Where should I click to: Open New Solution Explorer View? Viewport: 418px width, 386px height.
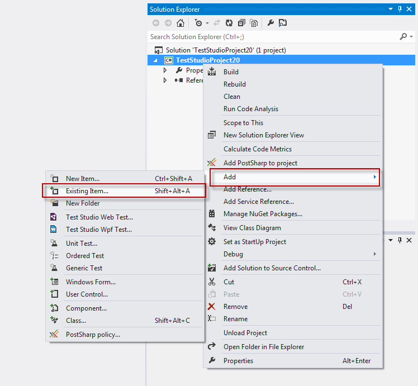(x=293, y=135)
